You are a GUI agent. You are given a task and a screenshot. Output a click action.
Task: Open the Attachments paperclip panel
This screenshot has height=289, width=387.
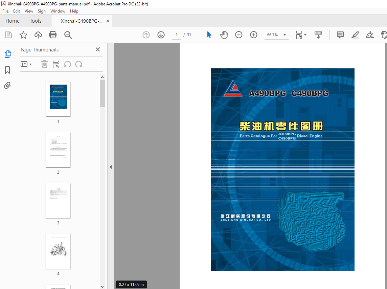tap(7, 85)
